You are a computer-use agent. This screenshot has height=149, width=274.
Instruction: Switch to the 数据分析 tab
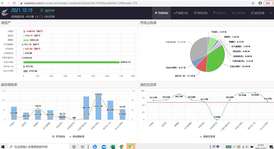click(x=181, y=13)
